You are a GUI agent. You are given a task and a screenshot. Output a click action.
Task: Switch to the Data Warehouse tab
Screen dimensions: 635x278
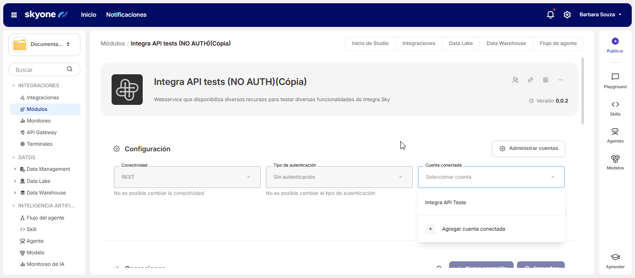(x=506, y=43)
